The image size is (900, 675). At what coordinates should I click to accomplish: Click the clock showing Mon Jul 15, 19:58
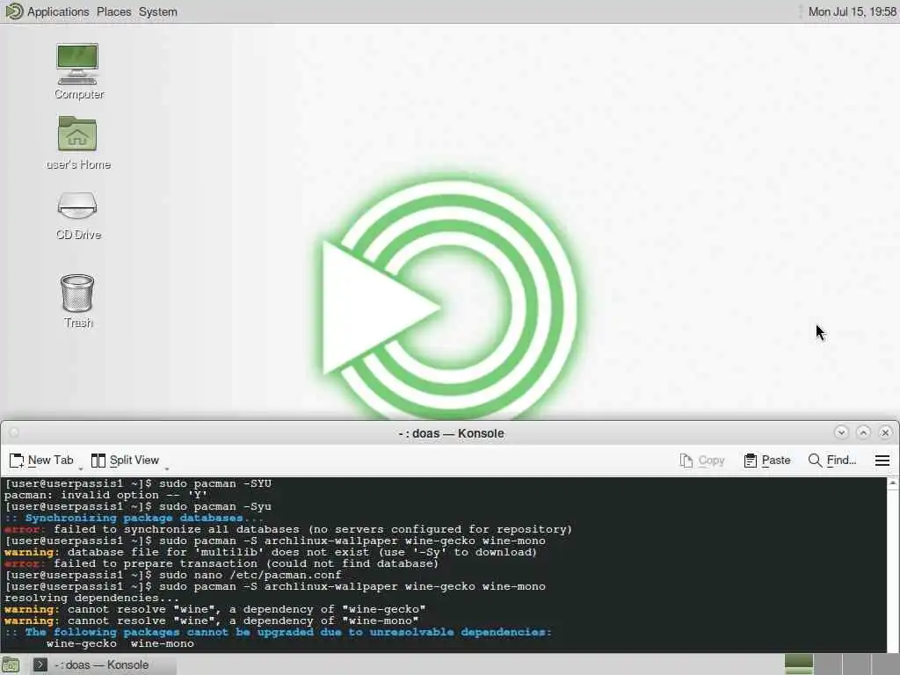click(x=852, y=11)
